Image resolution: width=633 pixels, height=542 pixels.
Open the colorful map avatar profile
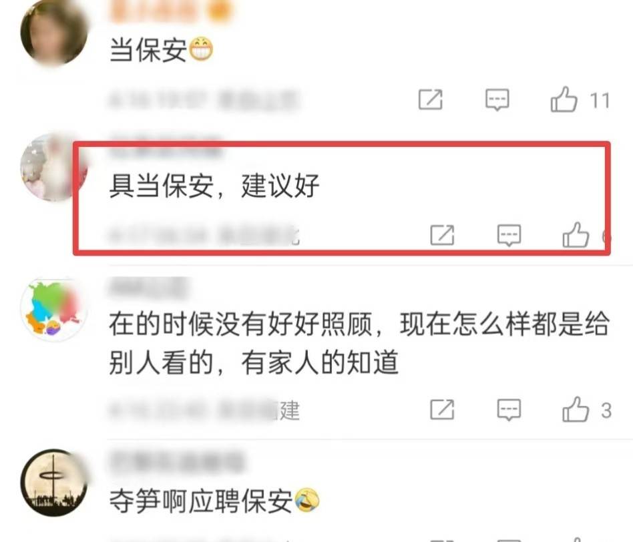54,310
